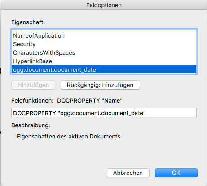Click the highlighted ogg.document.document_date list entry
The image size is (207, 186).
[x=104, y=69]
